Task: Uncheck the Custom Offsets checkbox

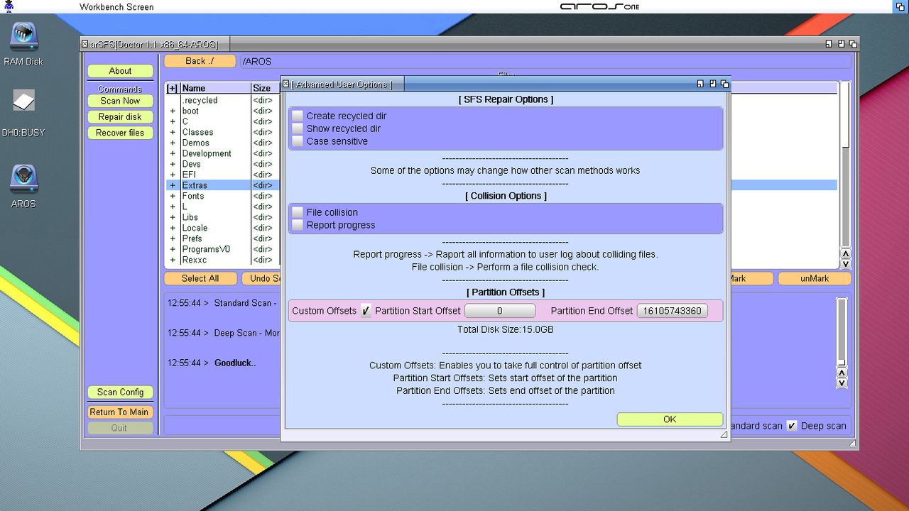Action: tap(366, 311)
